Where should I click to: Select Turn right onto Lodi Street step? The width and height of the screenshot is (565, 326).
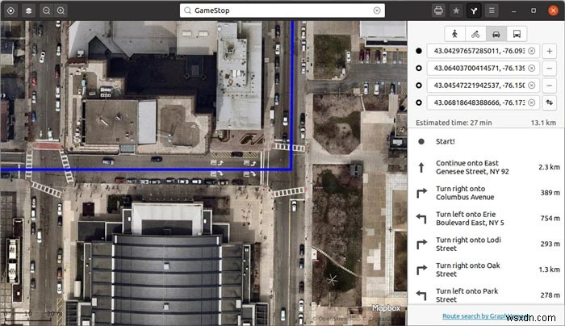click(x=486, y=244)
